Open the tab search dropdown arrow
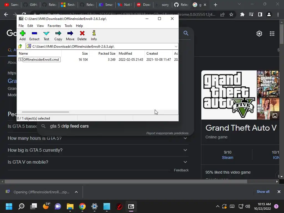 (x=239, y=4)
